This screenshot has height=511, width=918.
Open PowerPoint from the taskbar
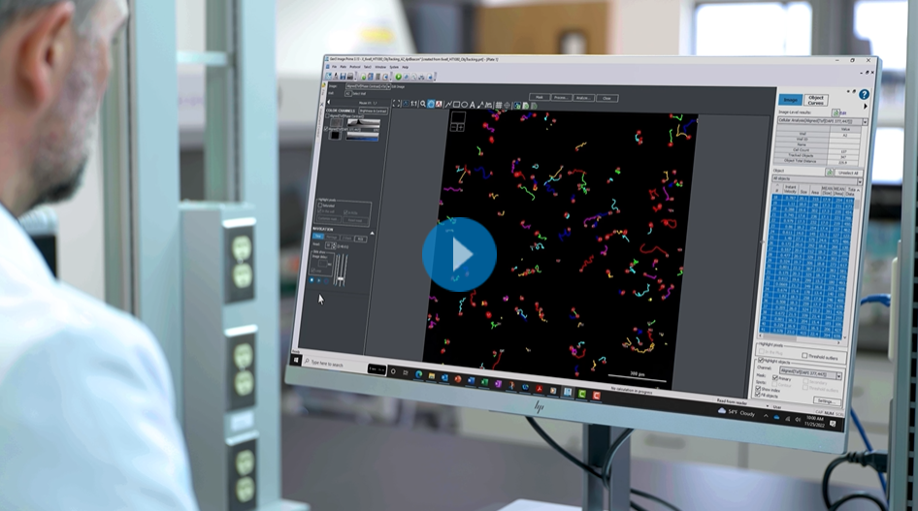coord(458,379)
